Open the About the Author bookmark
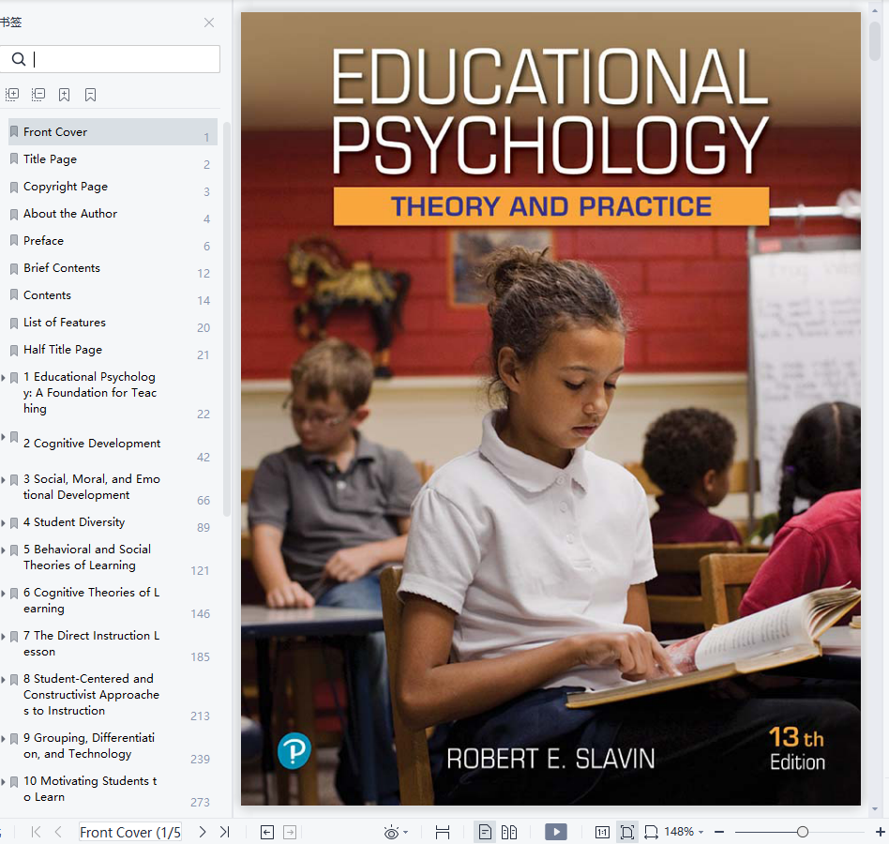The width and height of the screenshot is (889, 844). tap(113, 213)
